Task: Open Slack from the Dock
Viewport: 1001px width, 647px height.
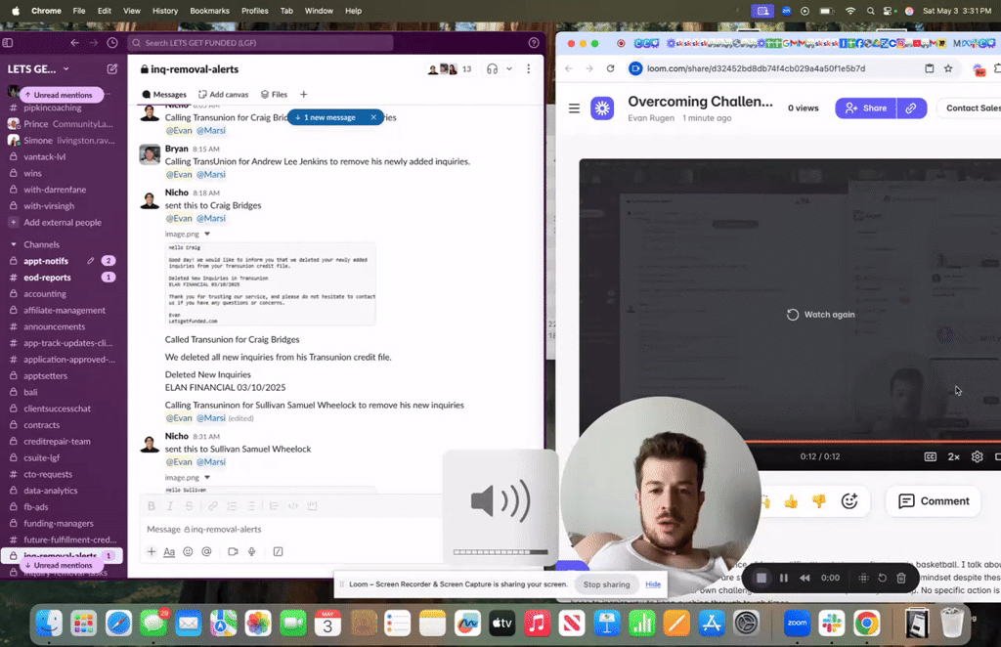Action: pyautogui.click(x=832, y=624)
